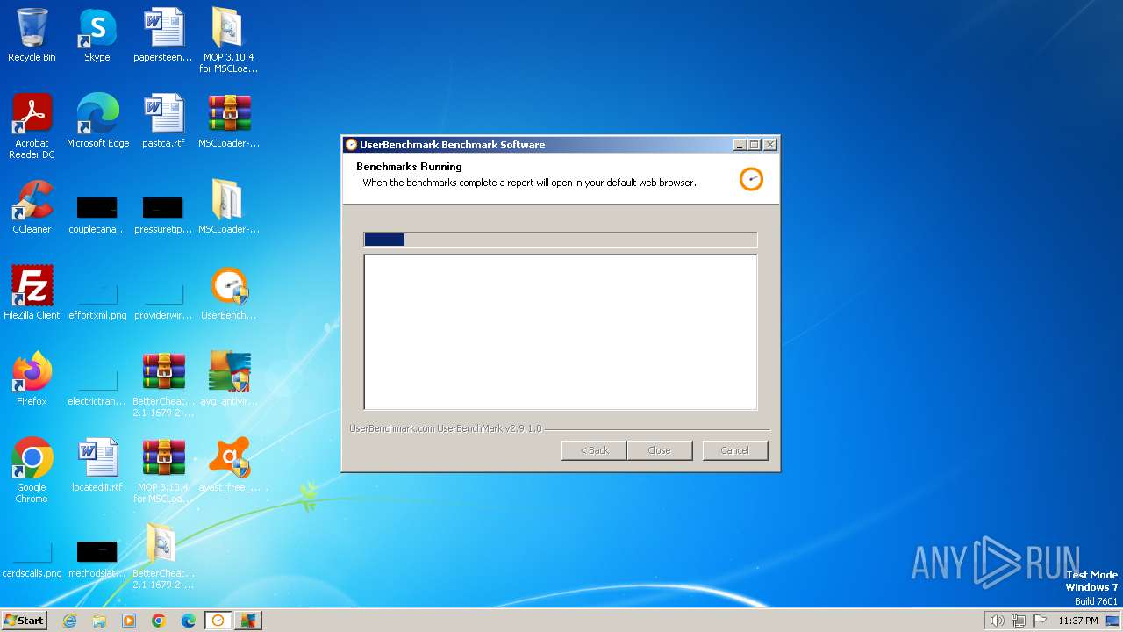Select the effortxml.png file icon
1123x632 pixels.
[97, 301]
